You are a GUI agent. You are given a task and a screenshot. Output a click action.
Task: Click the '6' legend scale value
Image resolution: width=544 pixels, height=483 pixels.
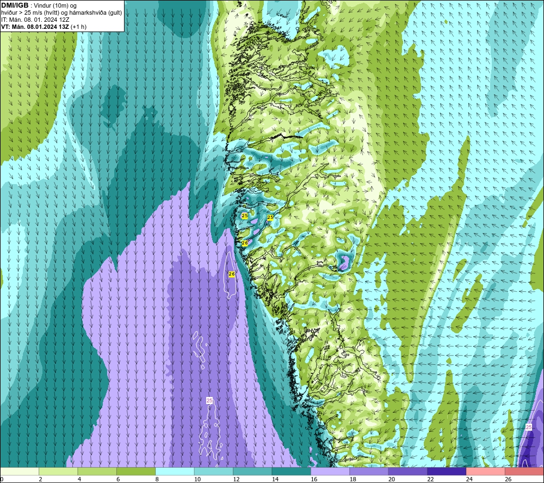point(118,479)
